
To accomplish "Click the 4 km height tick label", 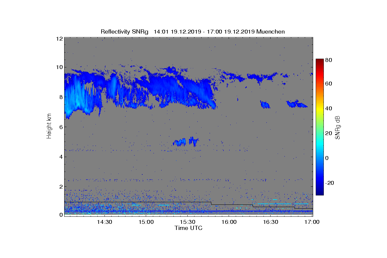I will (x=61, y=157).
